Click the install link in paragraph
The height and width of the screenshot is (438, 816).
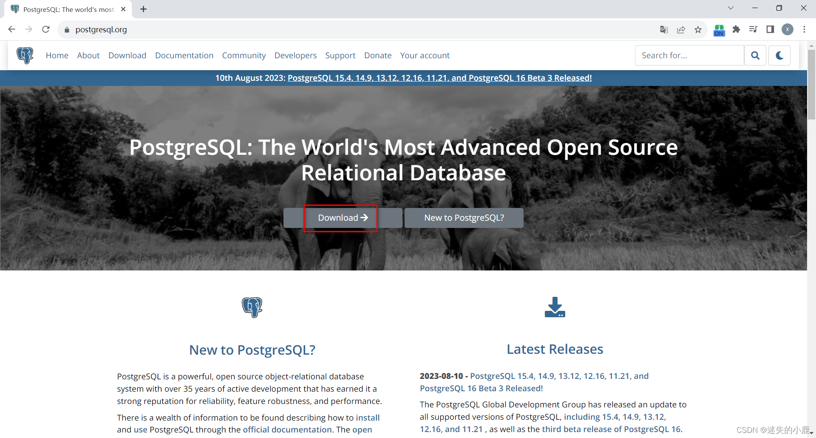[x=368, y=418]
